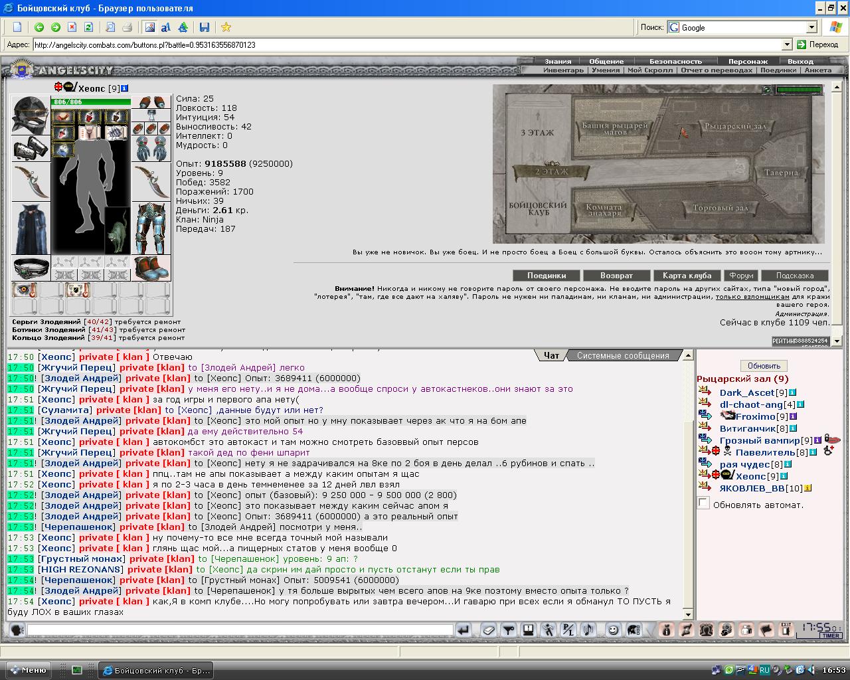Click the send message arrow icon

click(x=464, y=630)
